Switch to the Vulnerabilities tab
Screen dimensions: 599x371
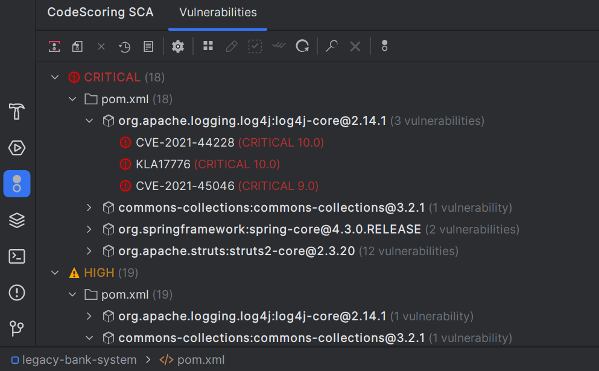[218, 12]
